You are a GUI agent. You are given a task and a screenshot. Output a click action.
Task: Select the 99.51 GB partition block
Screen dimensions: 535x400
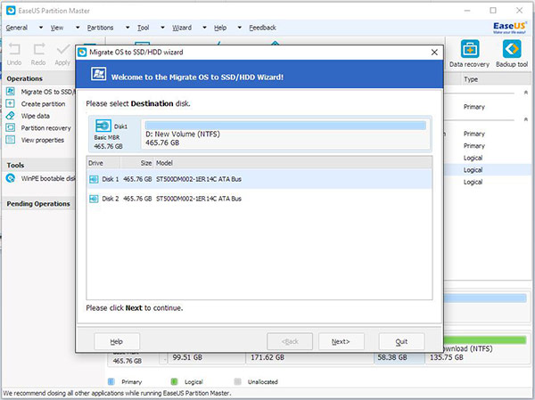pyautogui.click(x=207, y=358)
